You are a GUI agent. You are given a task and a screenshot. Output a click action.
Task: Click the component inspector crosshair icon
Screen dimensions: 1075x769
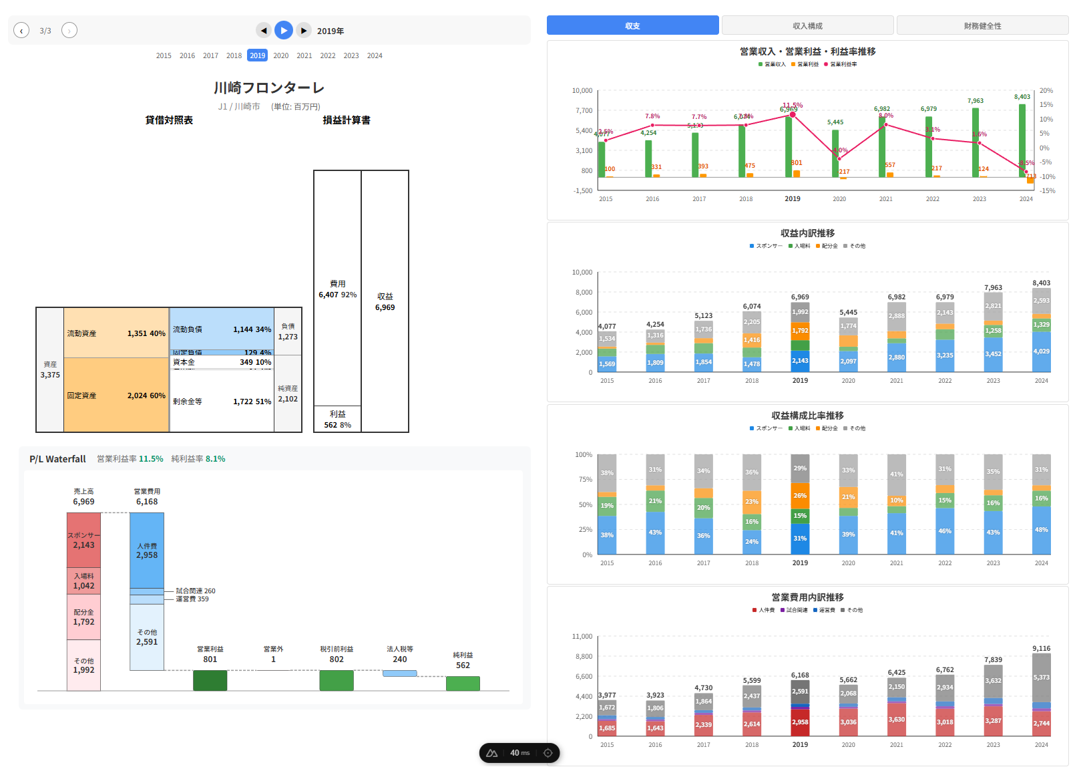(x=548, y=753)
